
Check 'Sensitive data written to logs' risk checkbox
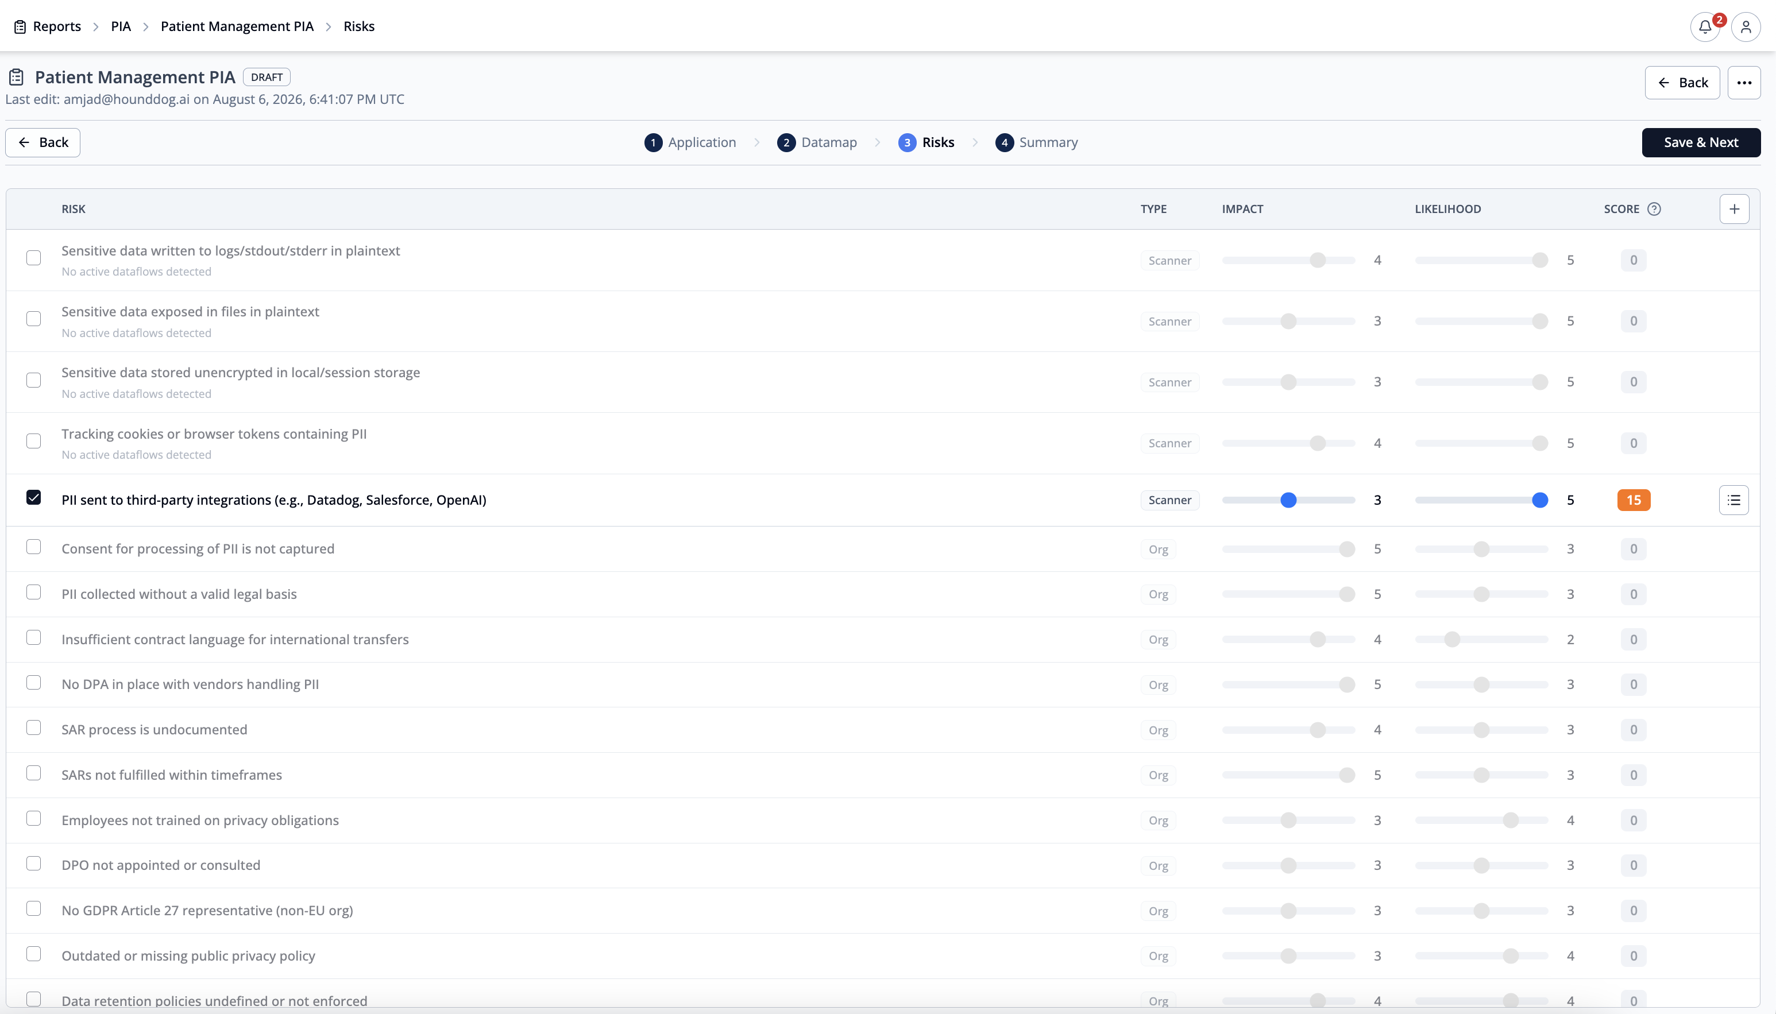tap(33, 258)
